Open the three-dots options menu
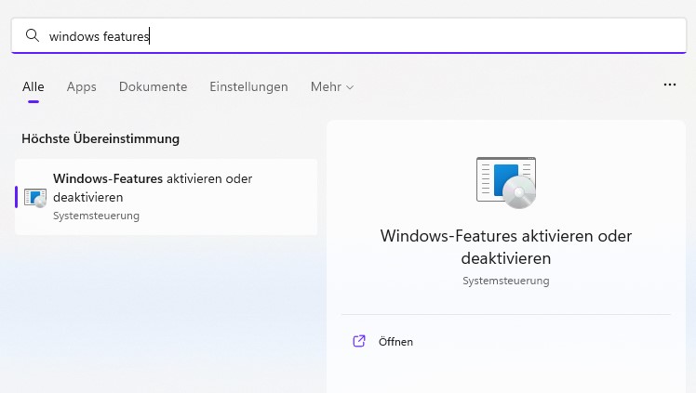The width and height of the screenshot is (696, 393). pyautogui.click(x=670, y=85)
